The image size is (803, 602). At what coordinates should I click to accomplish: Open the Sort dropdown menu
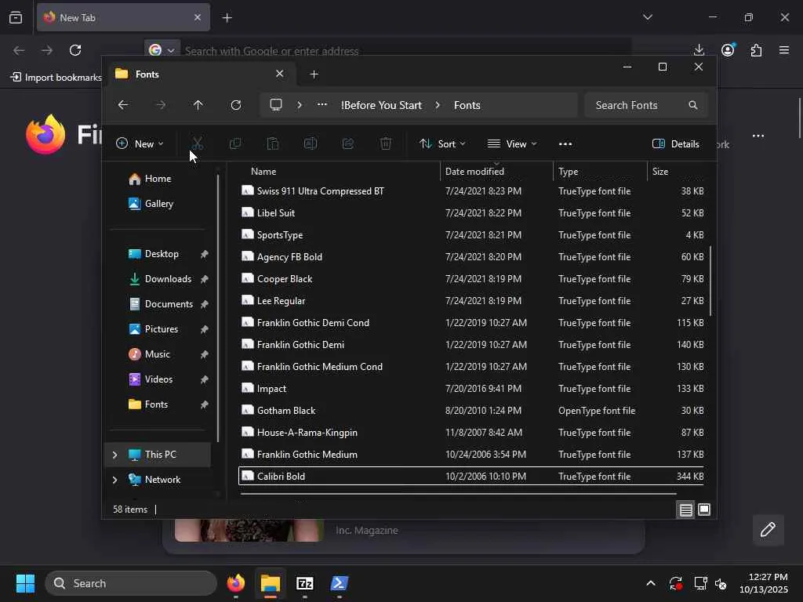point(442,143)
